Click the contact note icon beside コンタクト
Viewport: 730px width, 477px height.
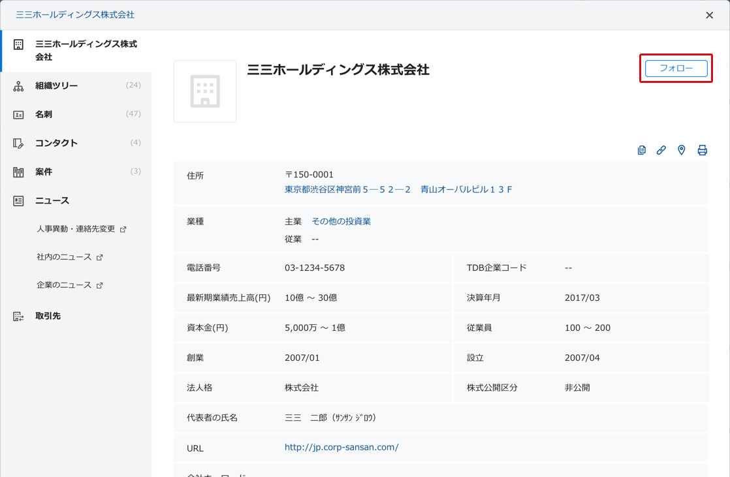tap(18, 144)
